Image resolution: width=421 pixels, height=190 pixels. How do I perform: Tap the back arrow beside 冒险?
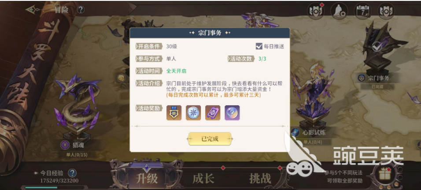point(33,10)
